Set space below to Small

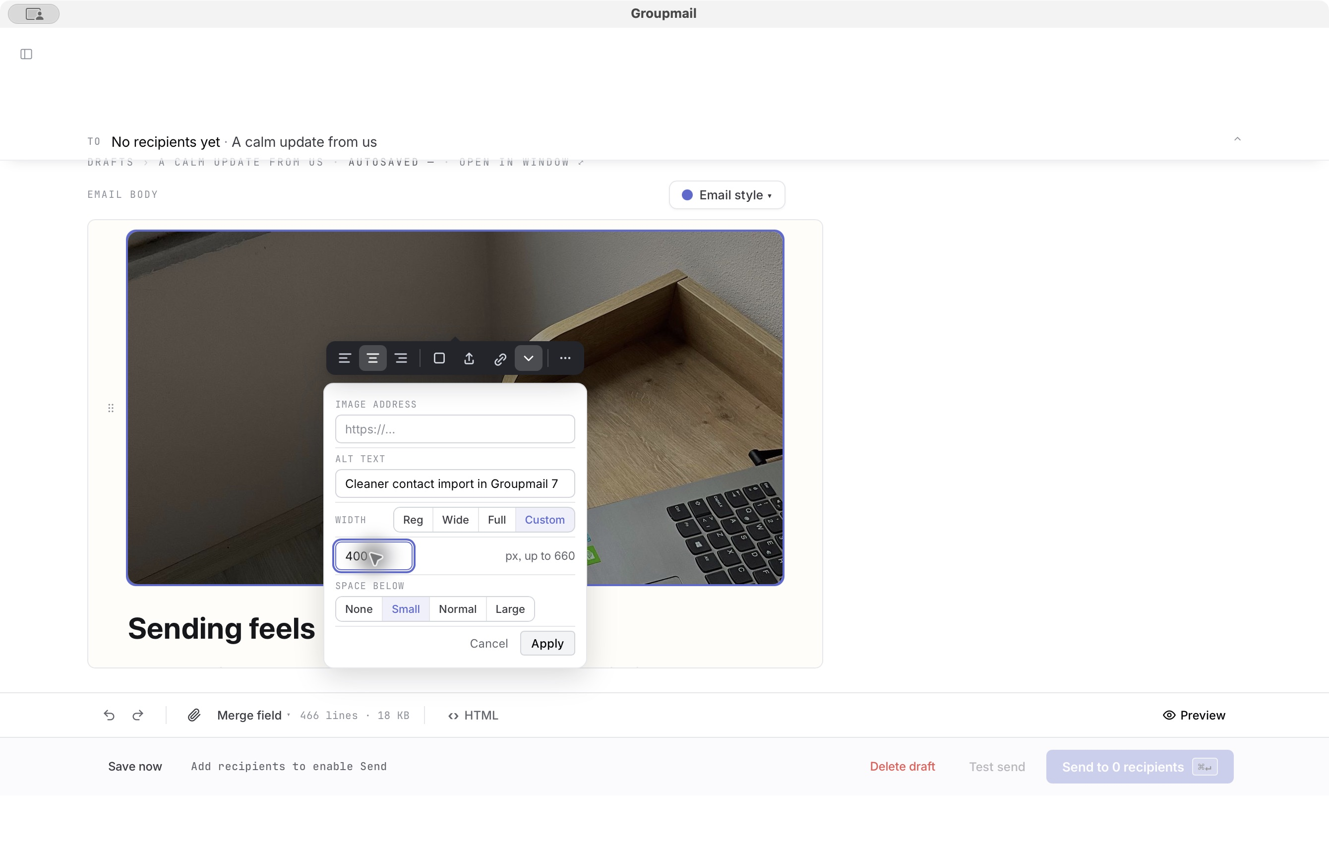(x=406, y=609)
